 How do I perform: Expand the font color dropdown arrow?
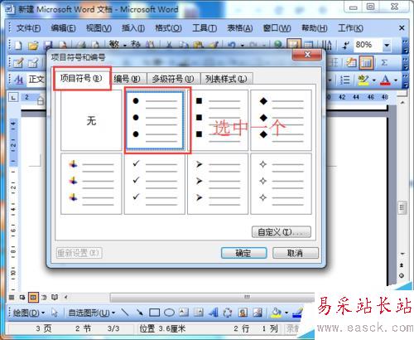click(x=396, y=80)
